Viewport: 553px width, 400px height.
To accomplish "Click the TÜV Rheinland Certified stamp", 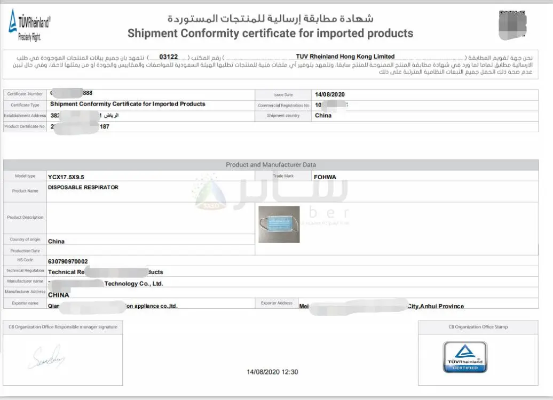I will click(x=465, y=356).
